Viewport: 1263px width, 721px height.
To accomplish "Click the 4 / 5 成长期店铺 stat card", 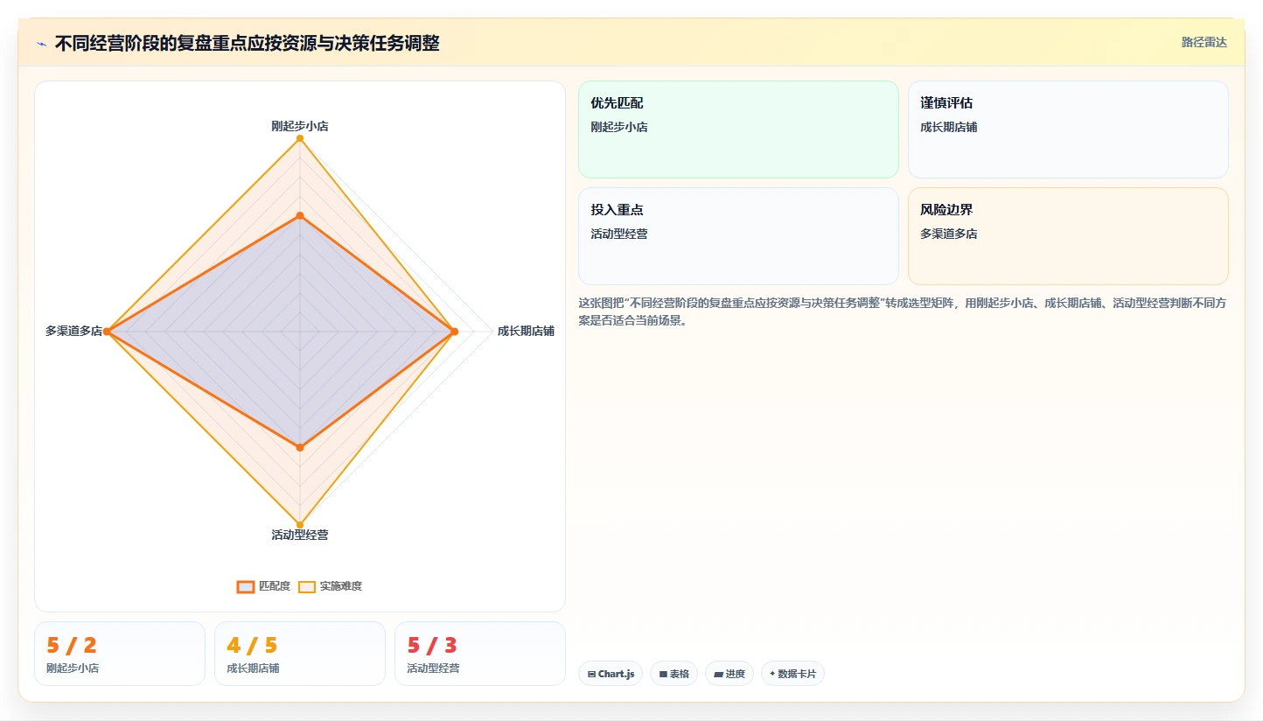I will (300, 654).
